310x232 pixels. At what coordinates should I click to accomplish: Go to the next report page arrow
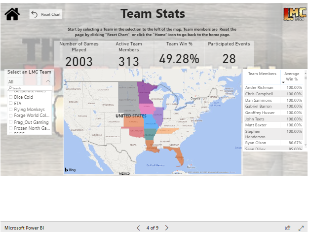[x=167, y=228]
